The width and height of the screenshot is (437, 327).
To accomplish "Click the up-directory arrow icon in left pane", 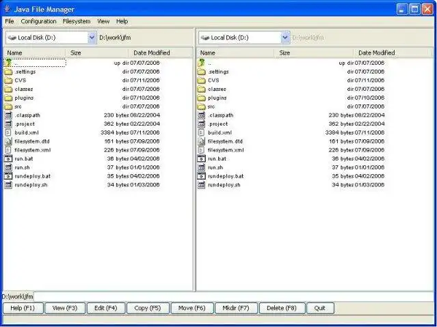I will pyautogui.click(x=8, y=63).
